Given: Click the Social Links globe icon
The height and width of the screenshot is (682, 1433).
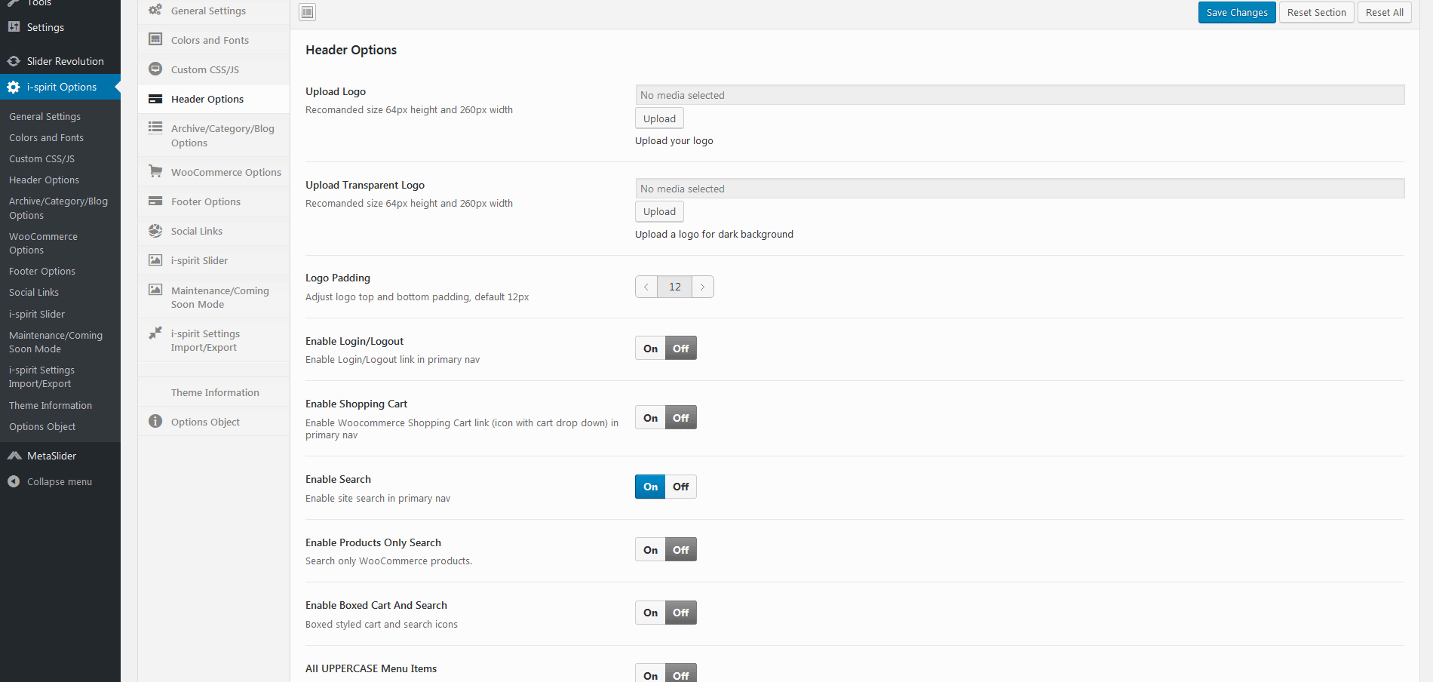Looking at the screenshot, I should coord(155,230).
